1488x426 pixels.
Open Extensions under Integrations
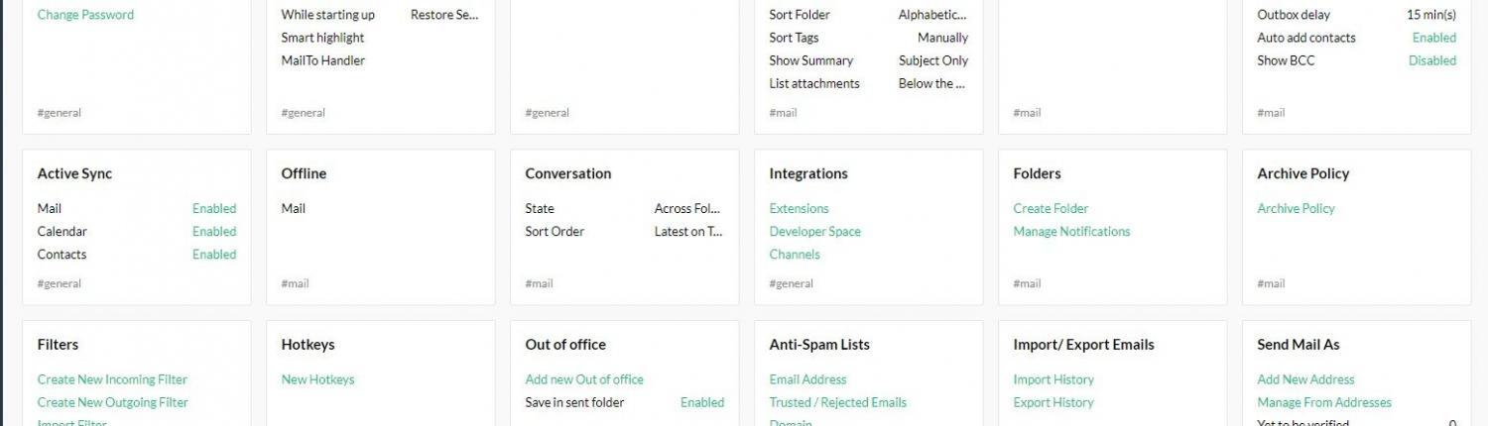799,209
